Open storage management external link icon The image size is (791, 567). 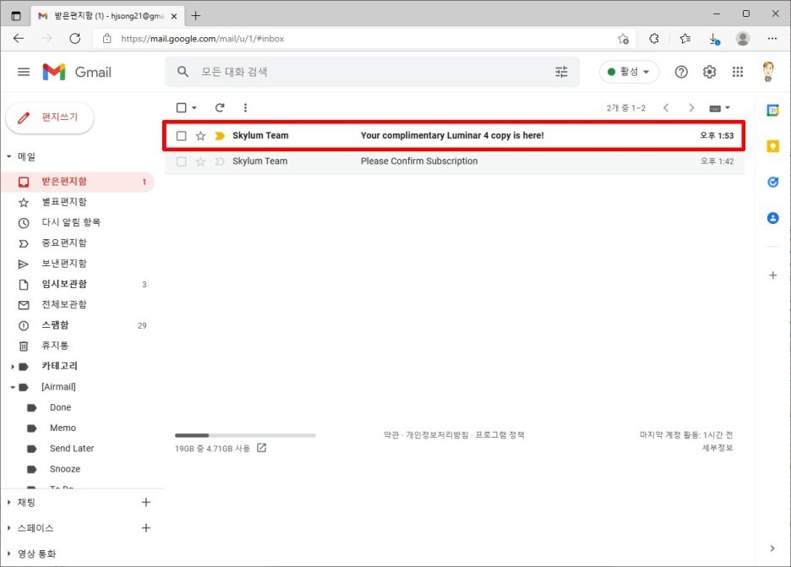(261, 448)
